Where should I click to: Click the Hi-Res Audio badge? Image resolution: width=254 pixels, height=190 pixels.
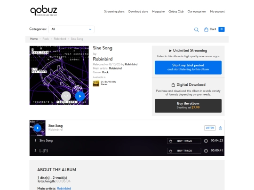[96, 84]
